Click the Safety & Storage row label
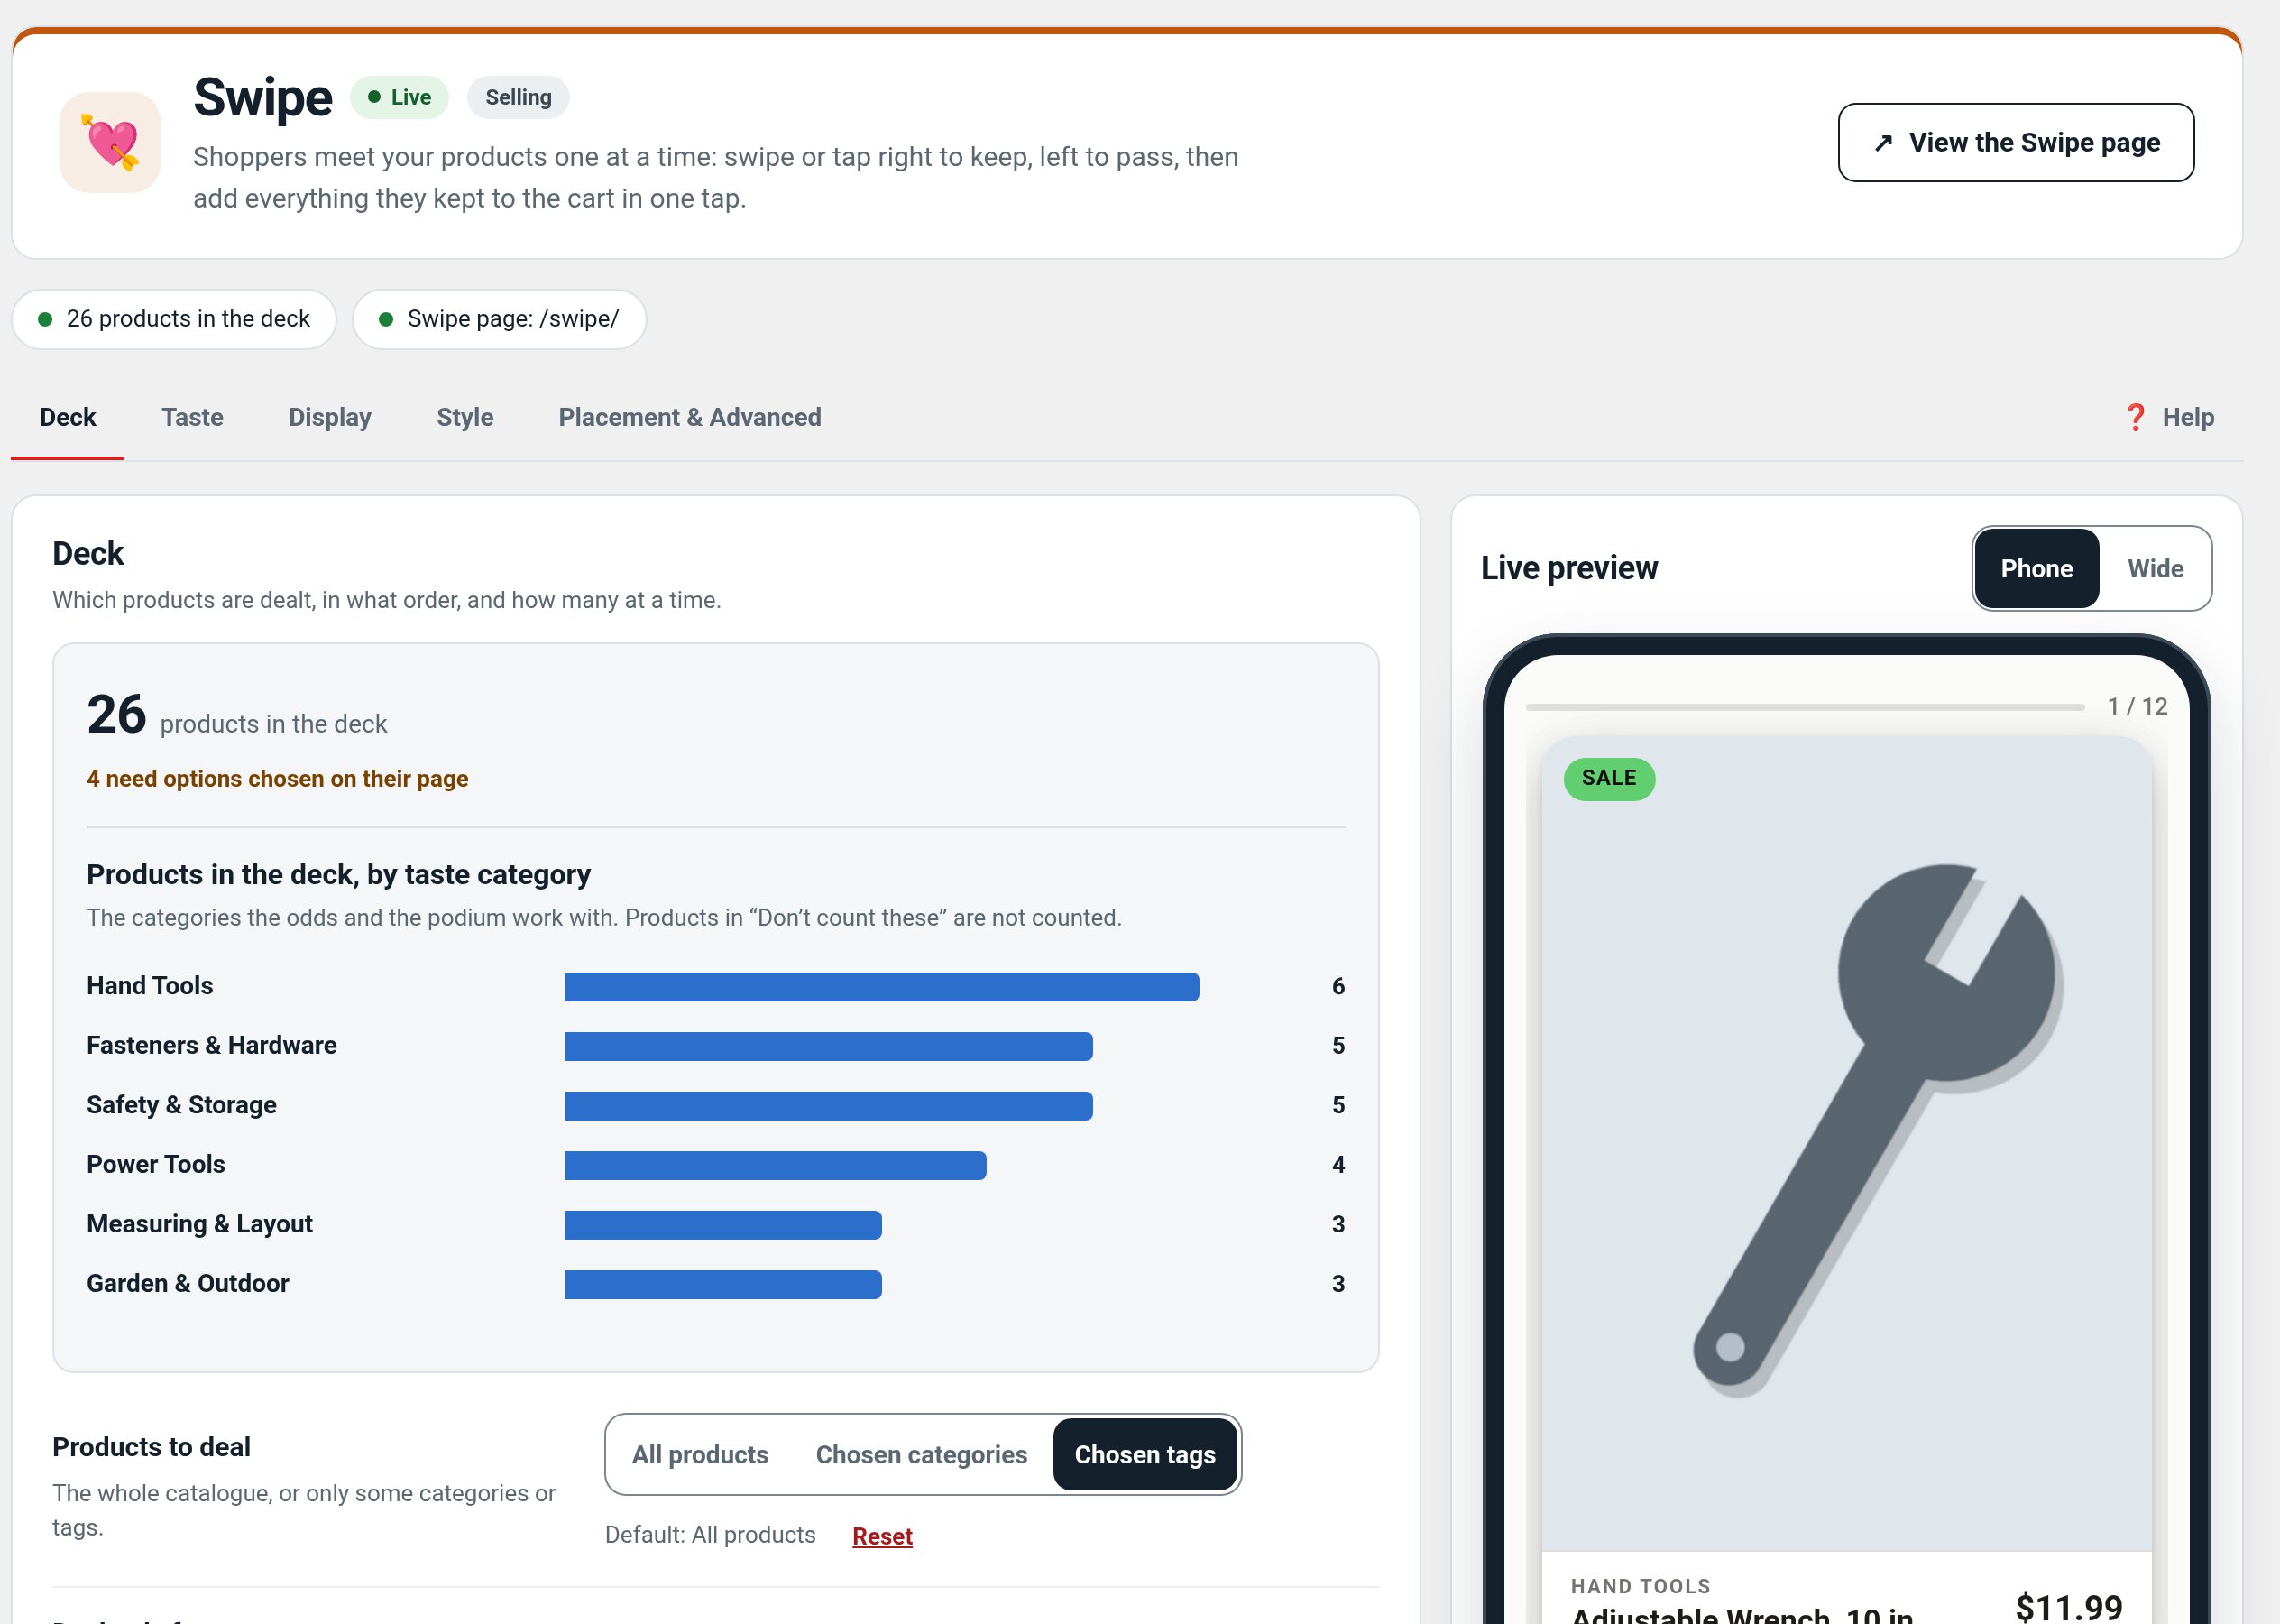 pyautogui.click(x=181, y=1105)
